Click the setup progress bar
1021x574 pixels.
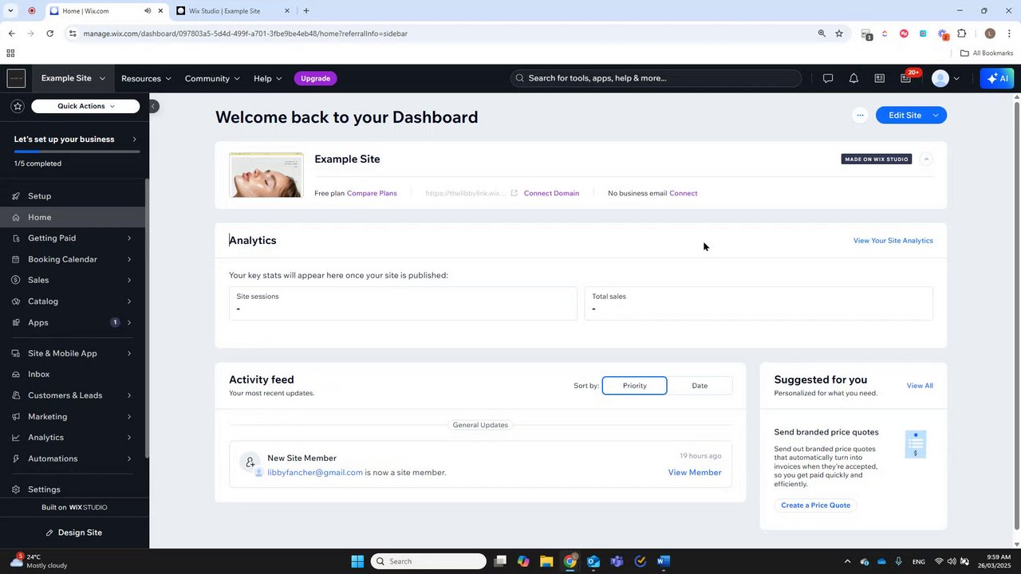(x=77, y=151)
